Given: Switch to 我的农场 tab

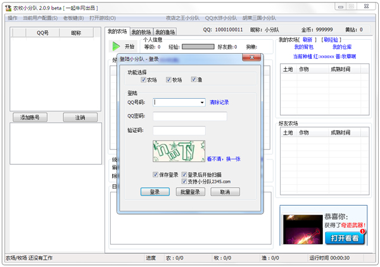Looking at the screenshot, I should pos(117,32).
